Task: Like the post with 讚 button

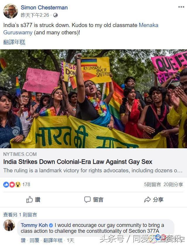Action: [33, 200]
